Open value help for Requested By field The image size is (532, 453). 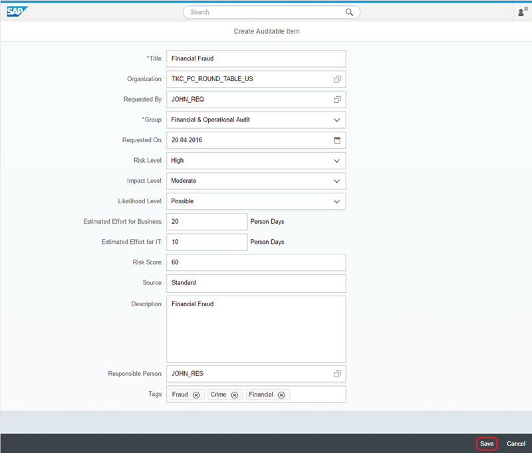[337, 99]
